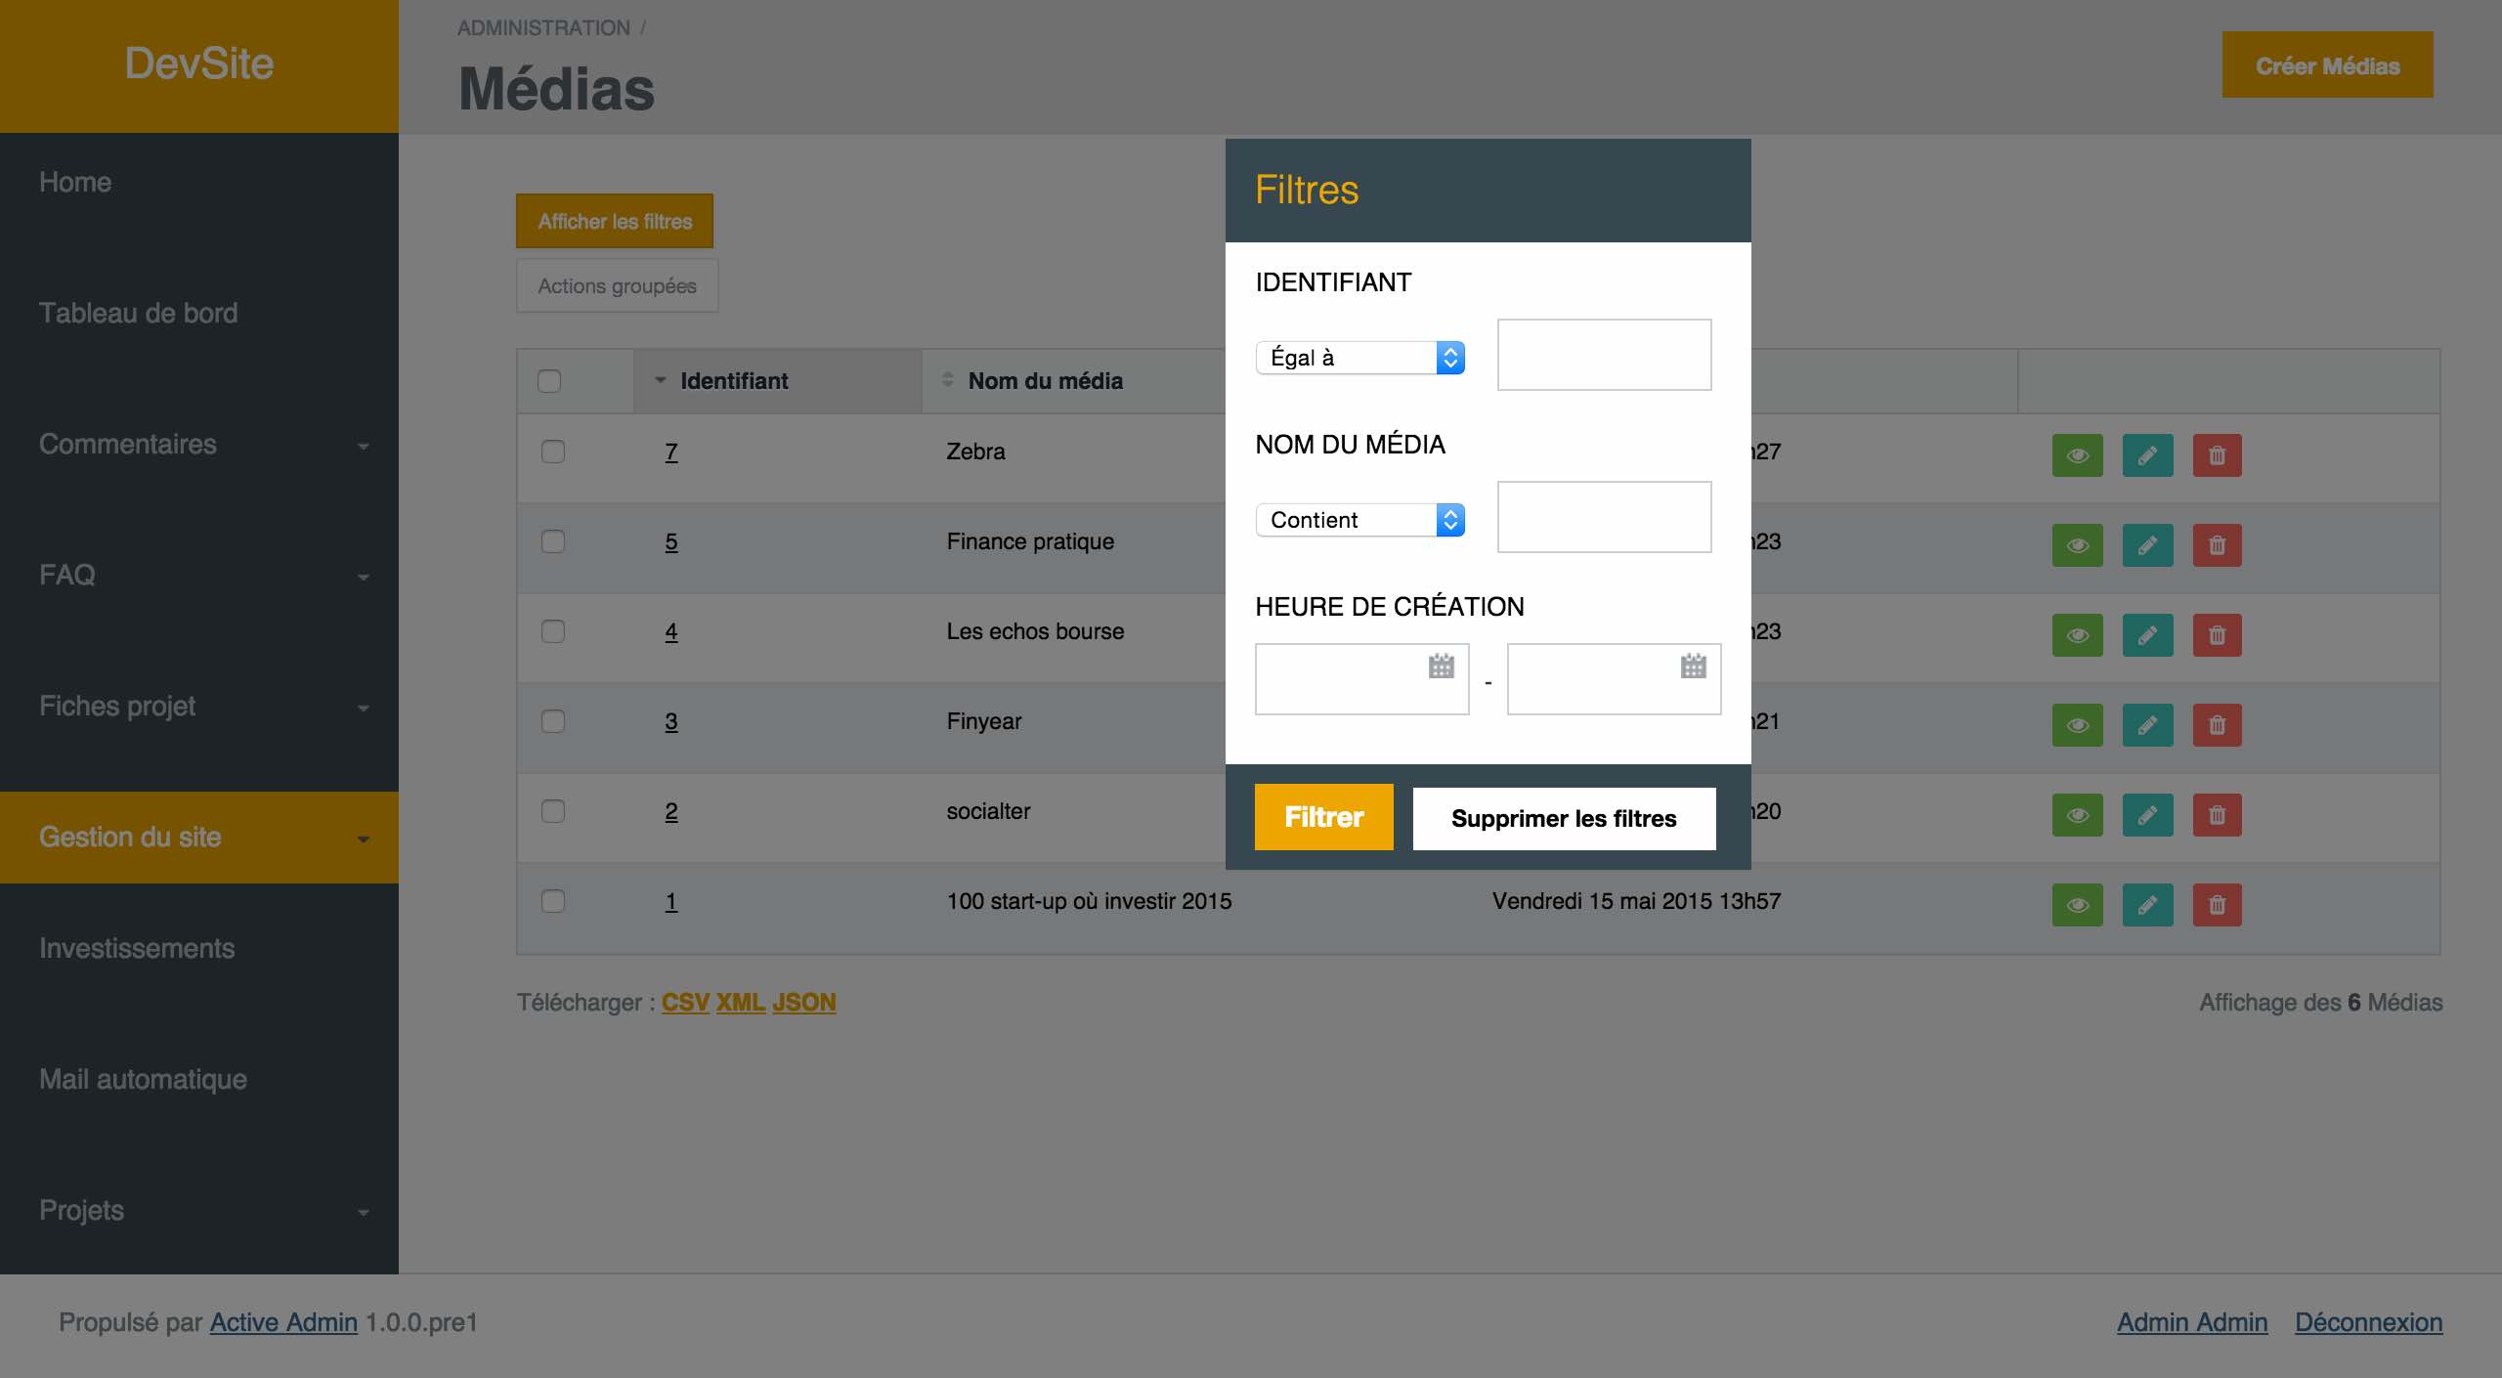Check the box for Finyear row
The width and height of the screenshot is (2502, 1378).
[x=553, y=721]
